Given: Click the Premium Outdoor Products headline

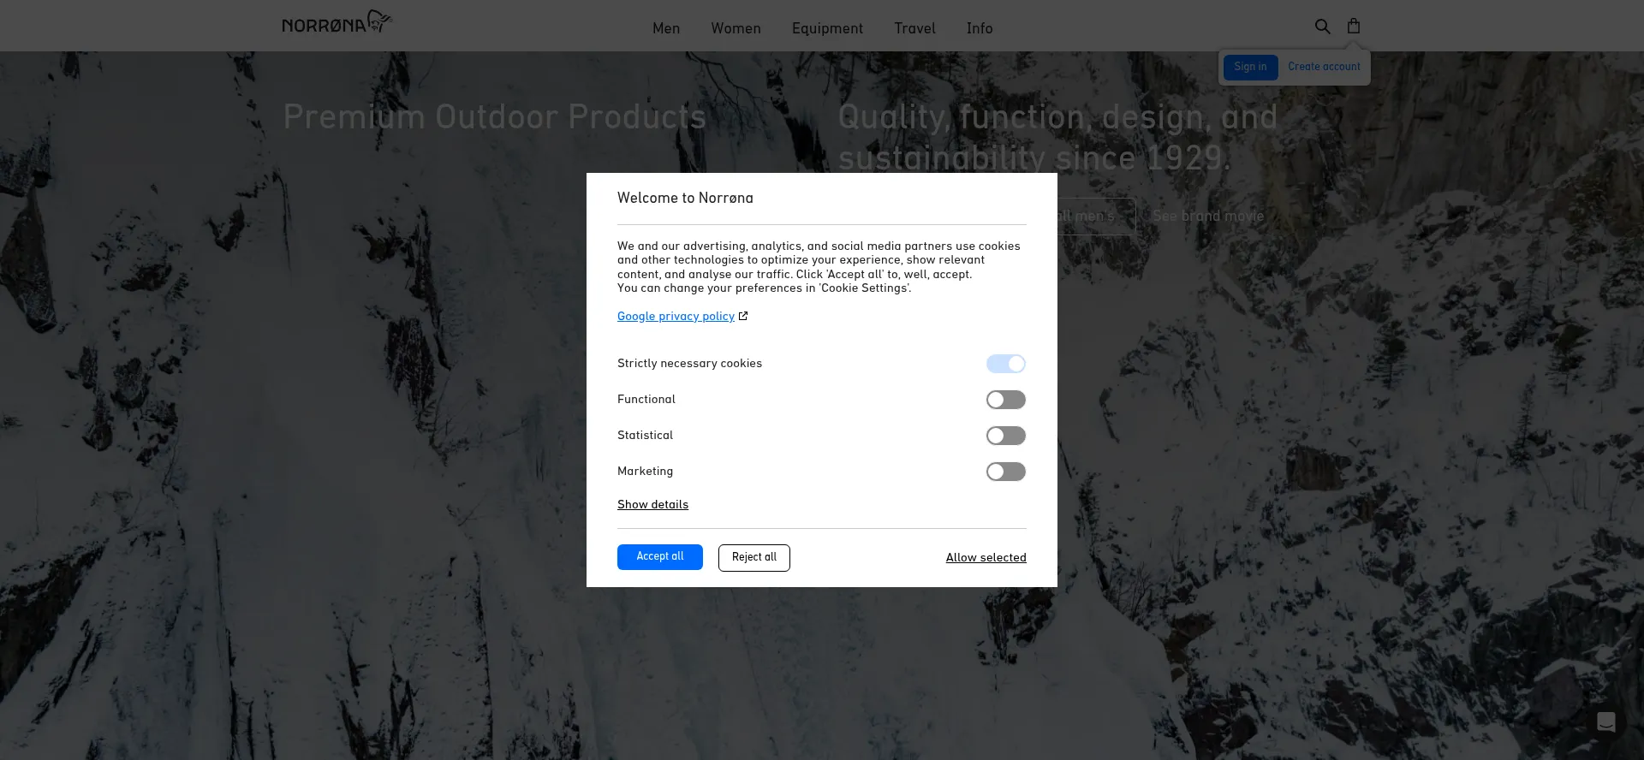Looking at the screenshot, I should 495,117.
